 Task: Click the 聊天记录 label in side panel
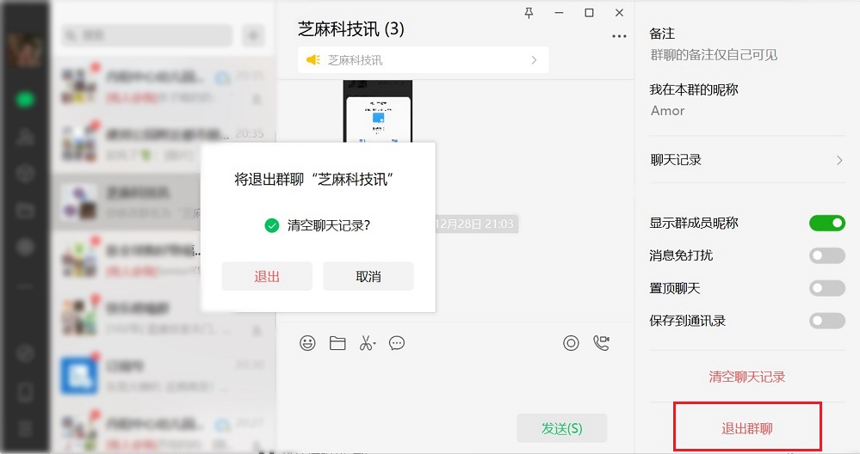point(676,160)
